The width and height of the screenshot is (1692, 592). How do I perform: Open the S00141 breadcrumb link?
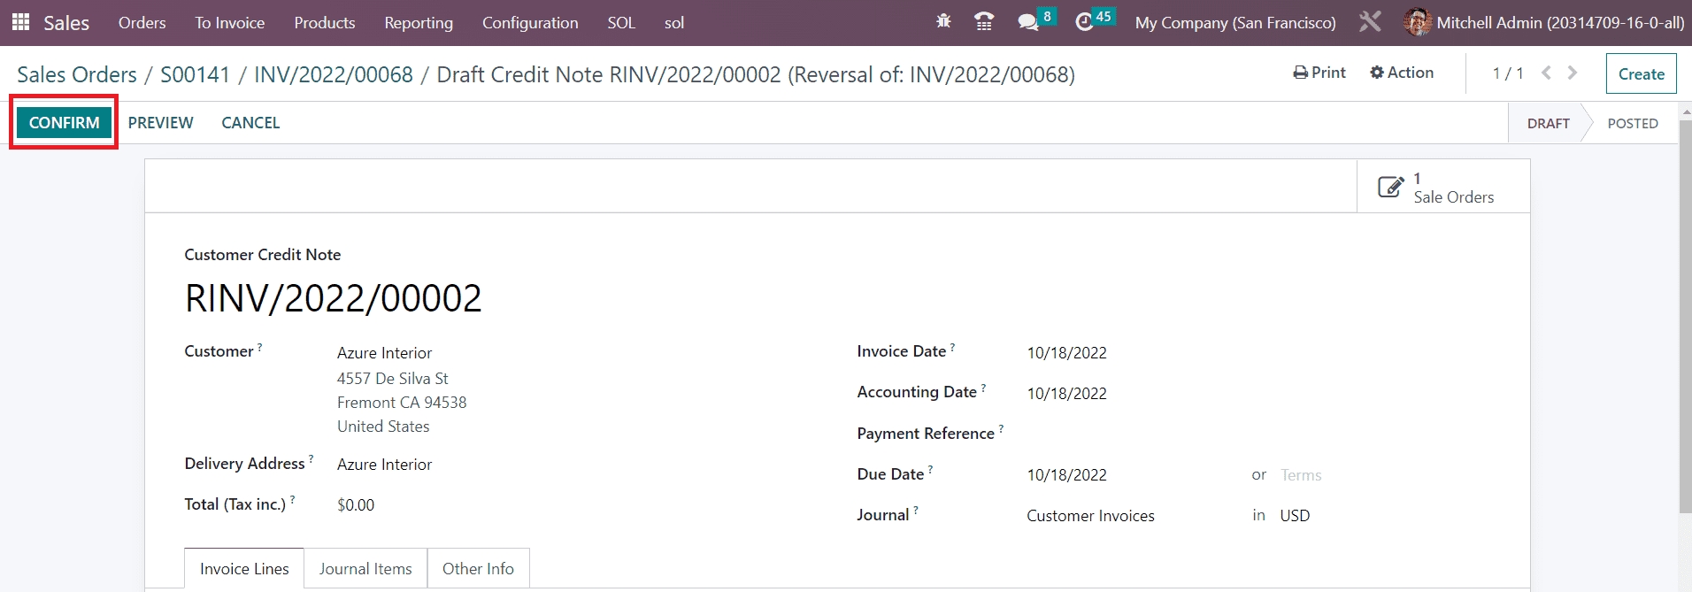tap(195, 75)
